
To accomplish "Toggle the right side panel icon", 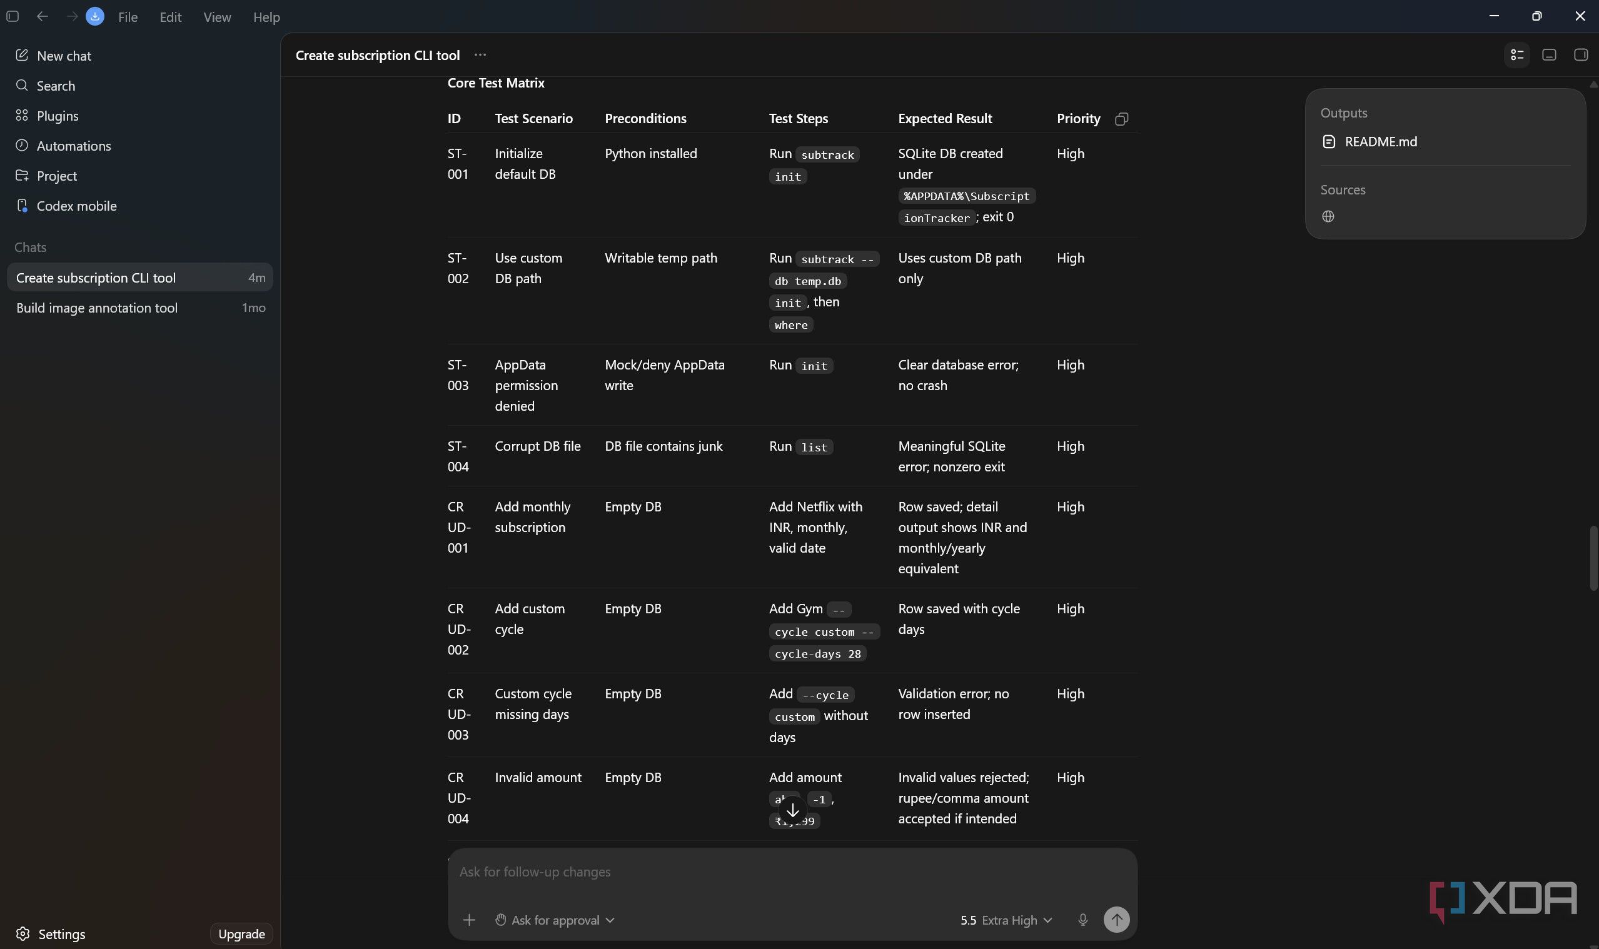I will point(1580,55).
